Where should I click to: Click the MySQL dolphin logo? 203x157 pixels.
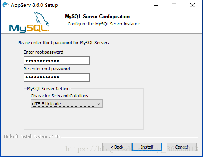pos(29,22)
